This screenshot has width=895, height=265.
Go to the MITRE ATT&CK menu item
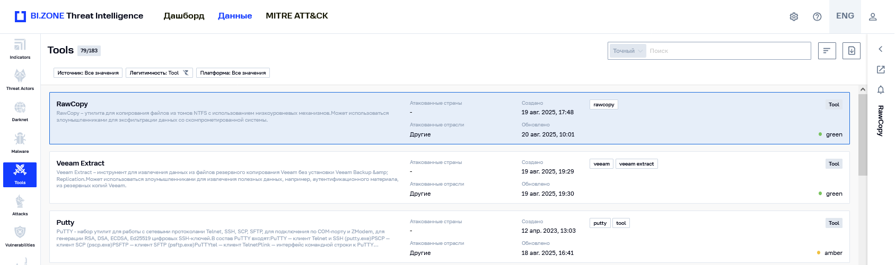point(297,16)
